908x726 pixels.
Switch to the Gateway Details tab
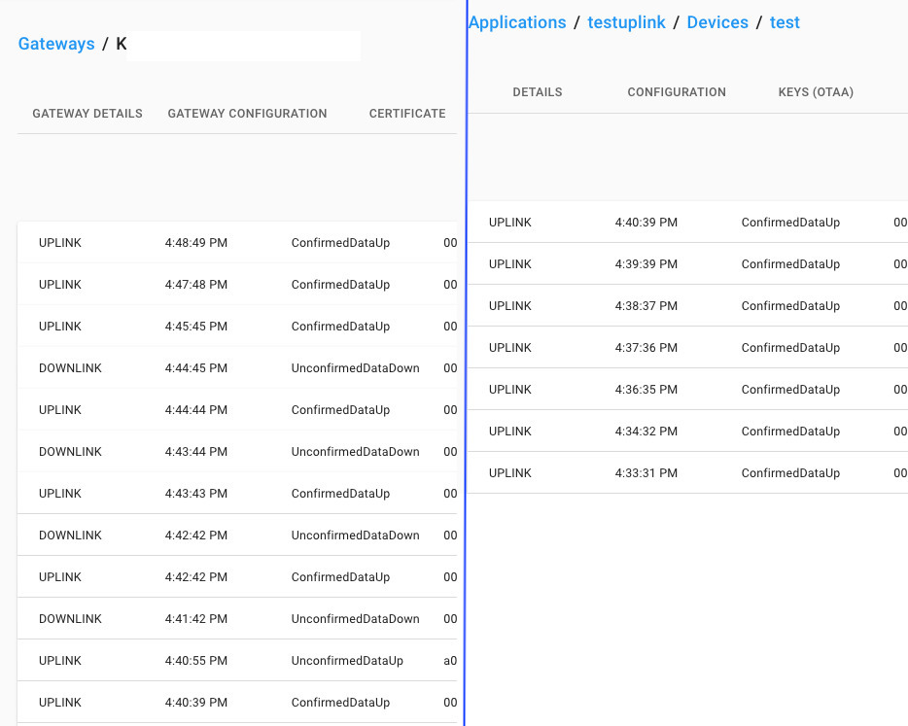pos(87,114)
